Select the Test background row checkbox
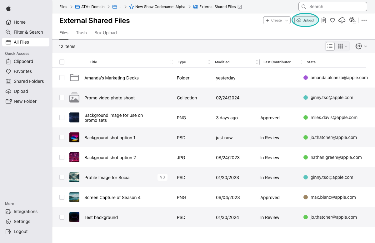375x243 pixels. [62, 217]
